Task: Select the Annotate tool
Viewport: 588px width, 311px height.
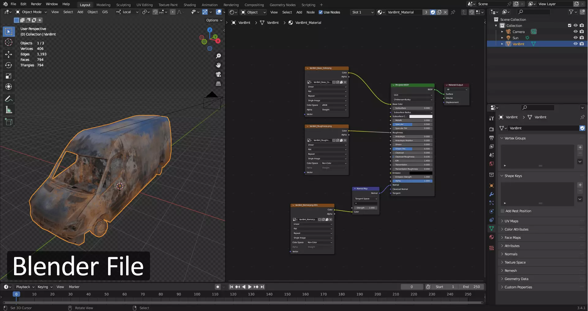Action: click(9, 99)
